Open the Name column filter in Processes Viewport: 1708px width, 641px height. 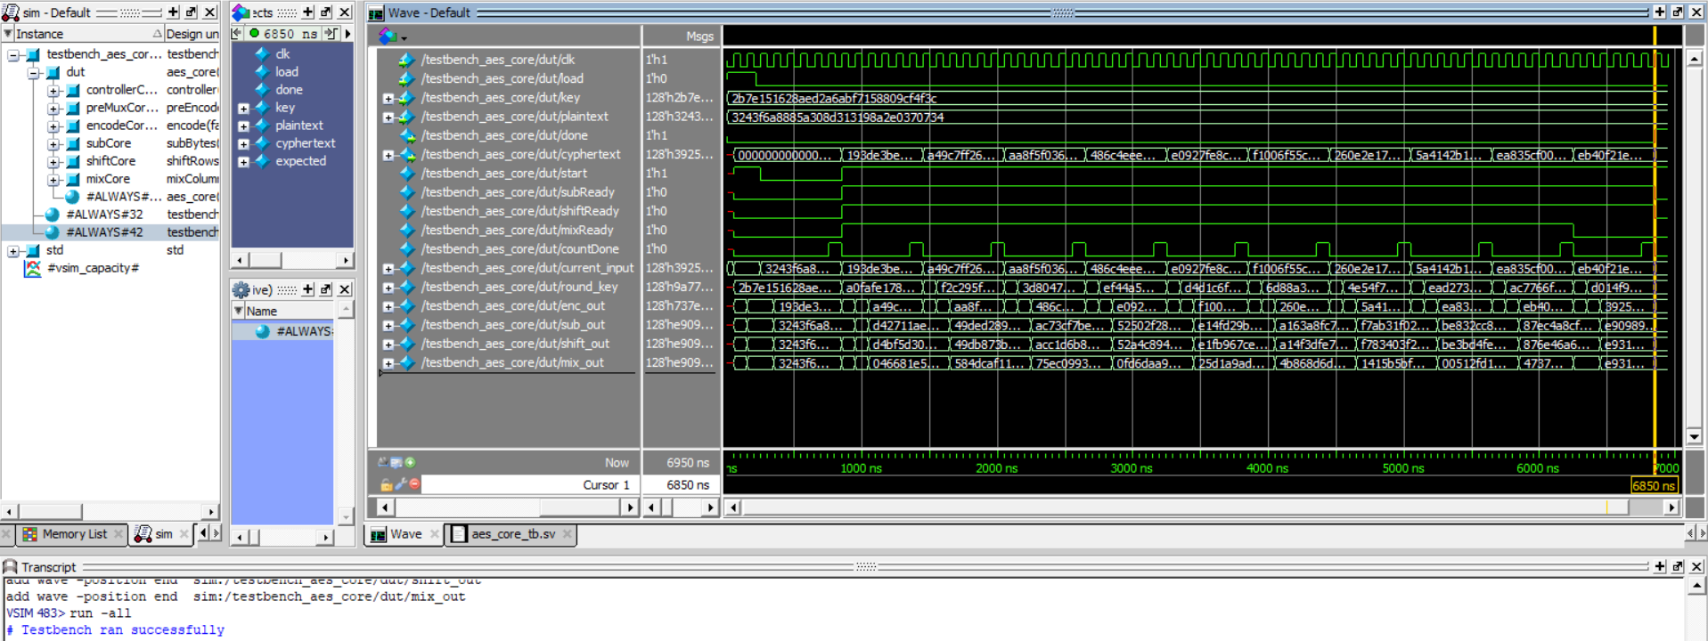tap(238, 311)
